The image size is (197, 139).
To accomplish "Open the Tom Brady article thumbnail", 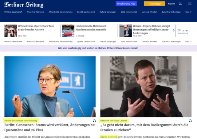I will [10, 31].
